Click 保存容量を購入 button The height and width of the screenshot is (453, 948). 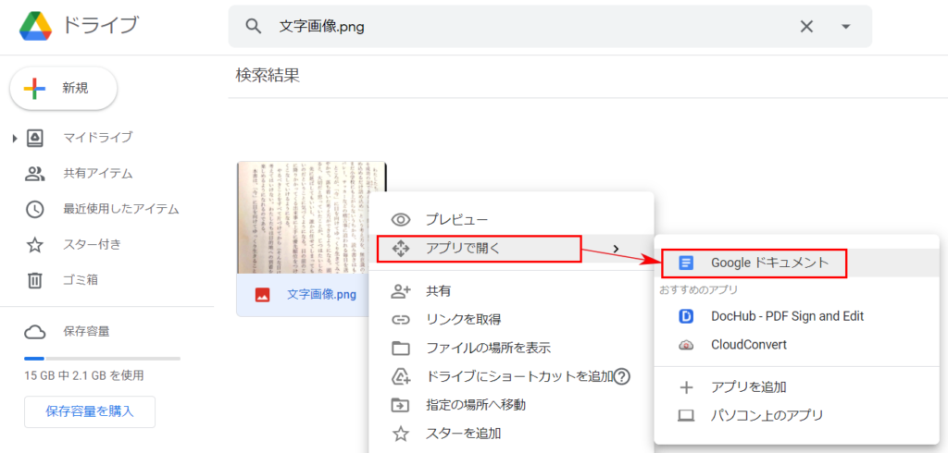(x=90, y=412)
